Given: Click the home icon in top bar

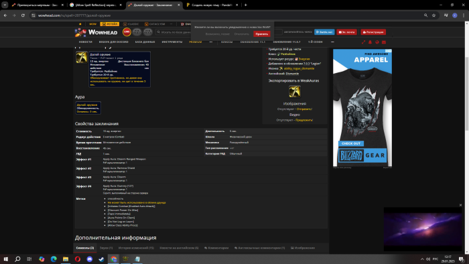Looking at the screenshot, I should 80,24.
